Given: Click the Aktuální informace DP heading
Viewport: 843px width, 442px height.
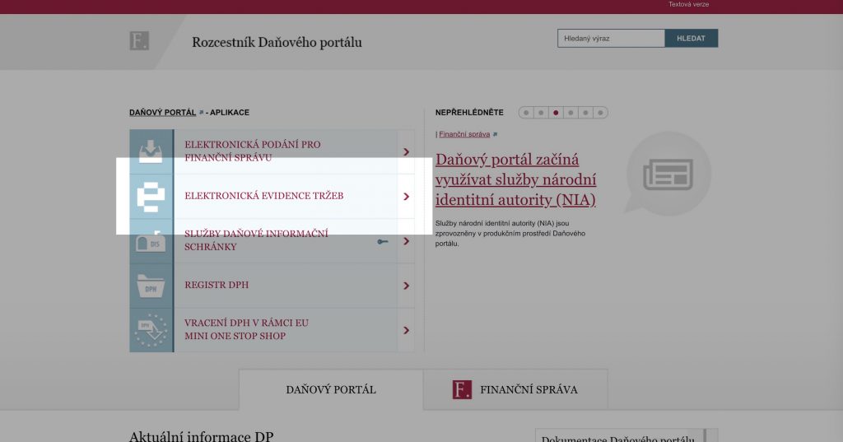Looking at the screenshot, I should (201, 436).
